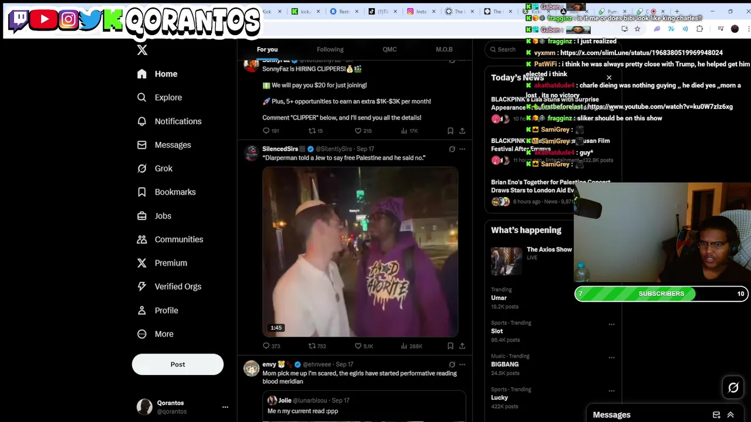Image resolution: width=751 pixels, height=422 pixels.
Task: Open the floating Grok button at bottom right
Action: click(x=733, y=387)
